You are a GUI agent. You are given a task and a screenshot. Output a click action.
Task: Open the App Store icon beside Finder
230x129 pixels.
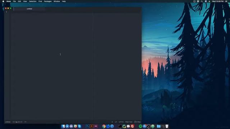67,126
